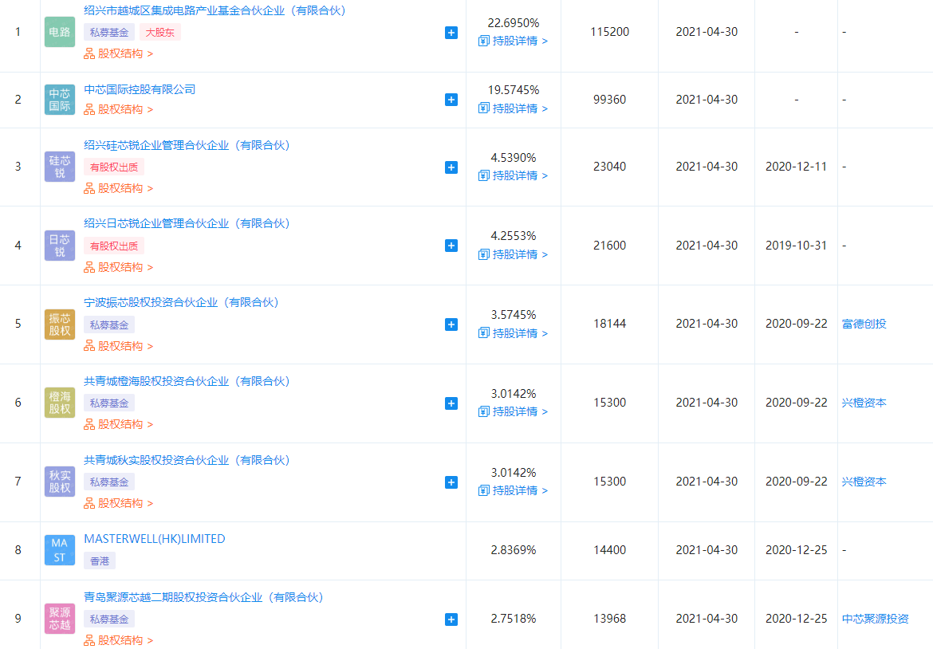
Task: Select the 99360 capital amount cell
Action: [610, 100]
